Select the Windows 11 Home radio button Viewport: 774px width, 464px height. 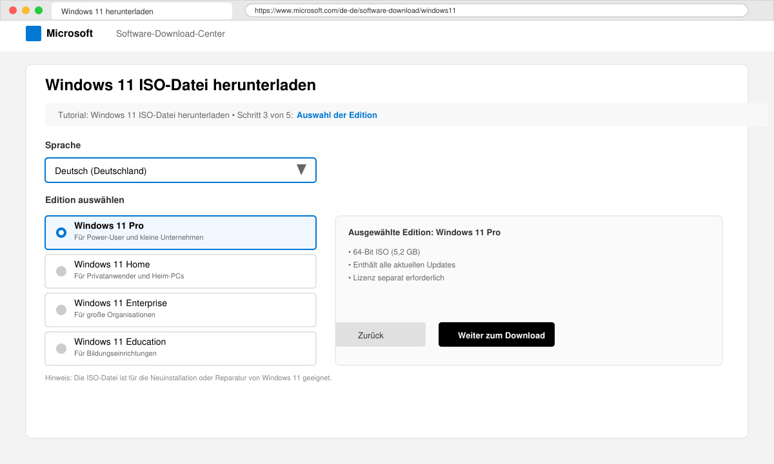click(61, 271)
